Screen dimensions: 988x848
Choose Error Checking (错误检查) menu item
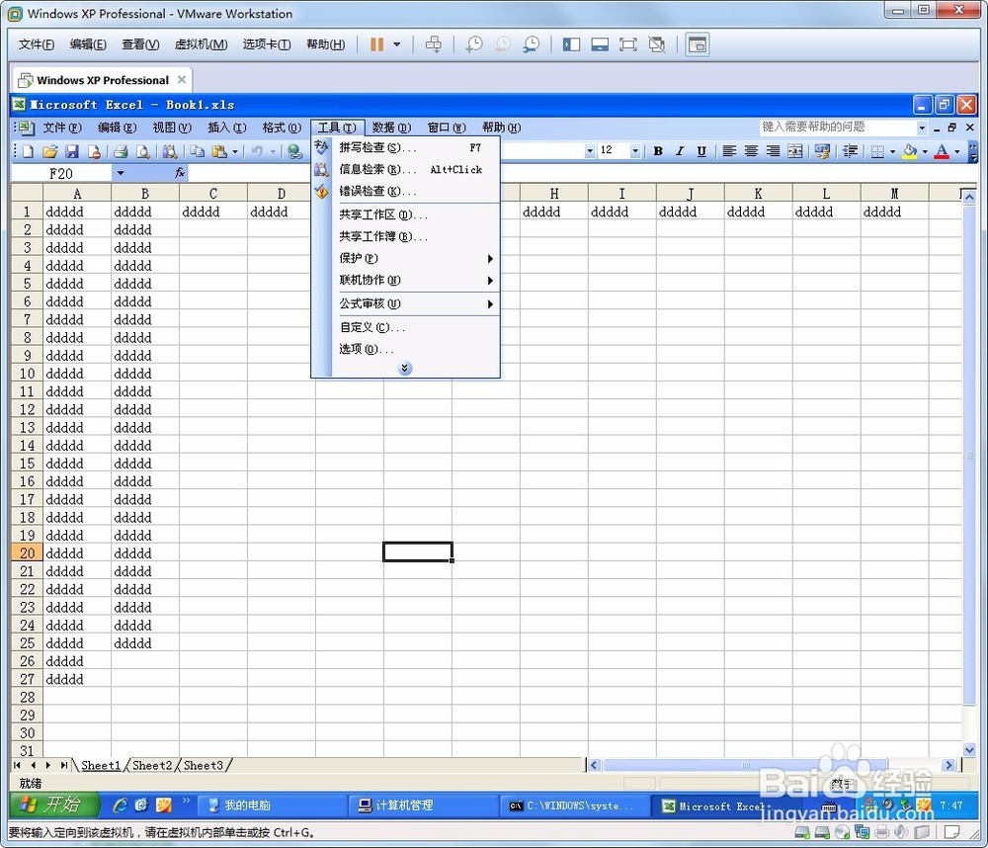tap(406, 191)
